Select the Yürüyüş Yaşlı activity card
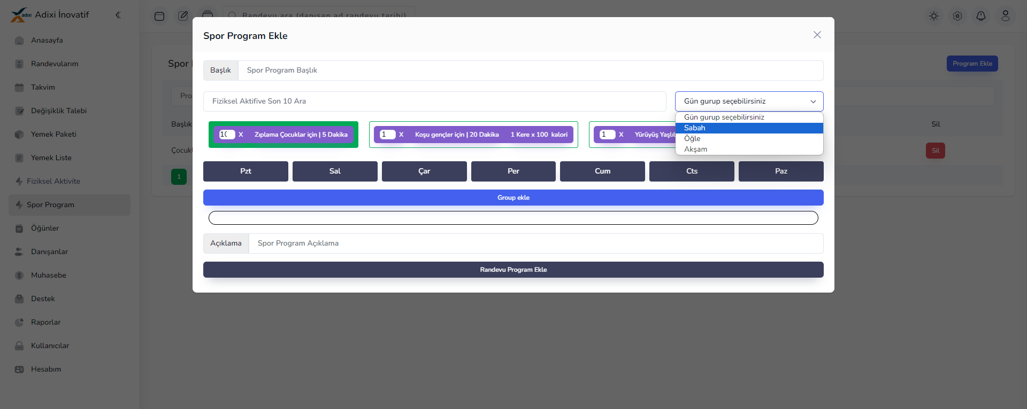1027x409 pixels. click(x=632, y=135)
